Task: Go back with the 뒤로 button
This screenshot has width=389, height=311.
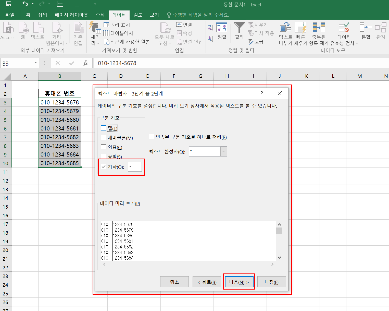Action: [207, 282]
